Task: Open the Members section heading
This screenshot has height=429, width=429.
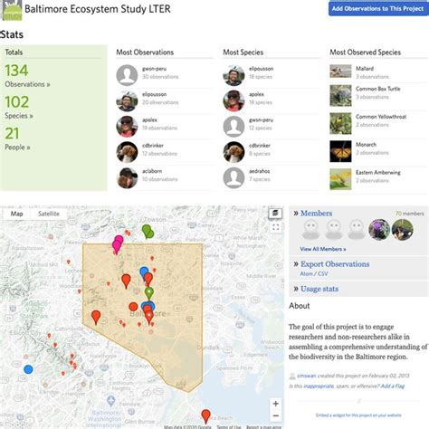Action: point(317,214)
